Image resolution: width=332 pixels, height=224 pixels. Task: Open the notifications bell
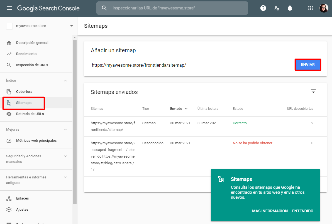click(290, 8)
